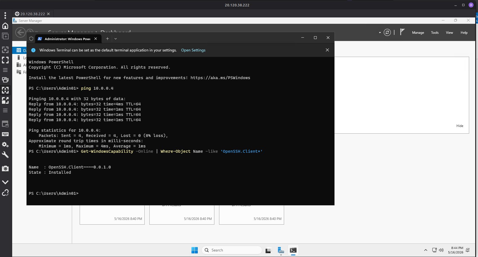
Task: Open the Tools menu in Server Manager
Action: click(435, 33)
